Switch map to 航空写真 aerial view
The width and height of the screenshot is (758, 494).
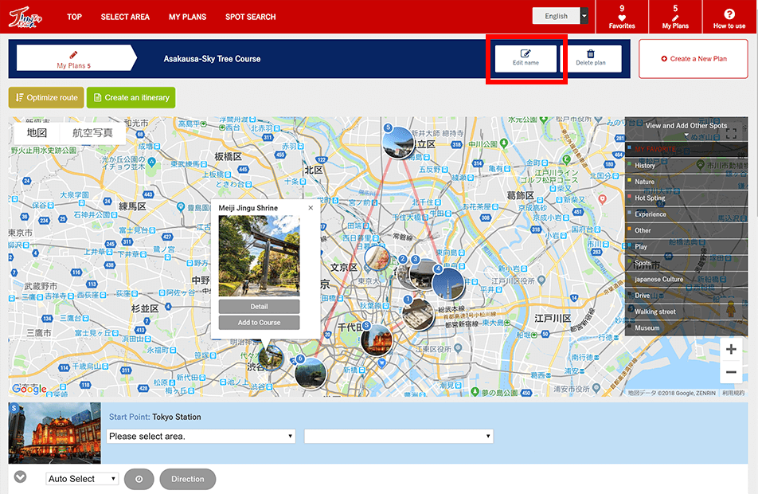coord(92,133)
